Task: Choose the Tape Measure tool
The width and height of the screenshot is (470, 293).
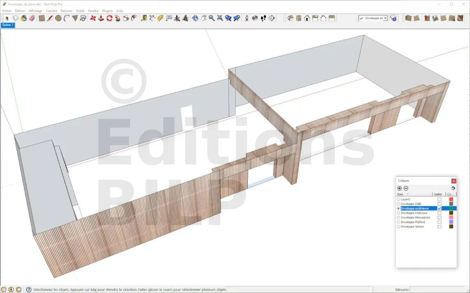Action: click(x=144, y=18)
